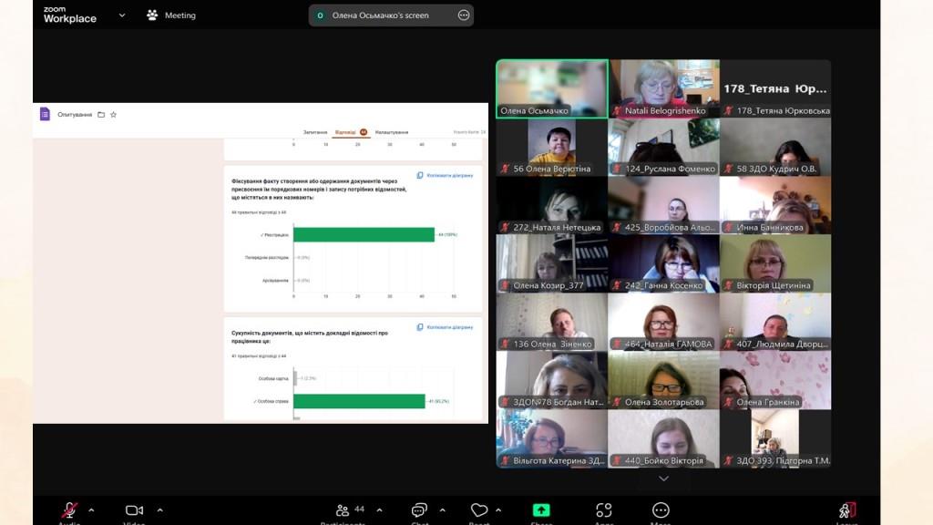Unmute the microphone with Audio icon
The image size is (933, 525).
(69, 510)
